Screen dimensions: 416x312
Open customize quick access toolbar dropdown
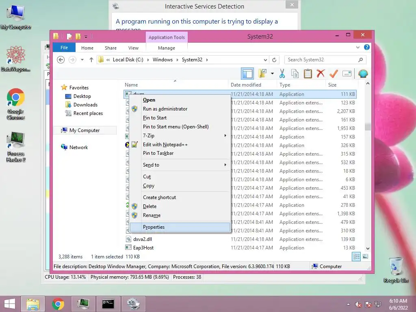(x=86, y=37)
